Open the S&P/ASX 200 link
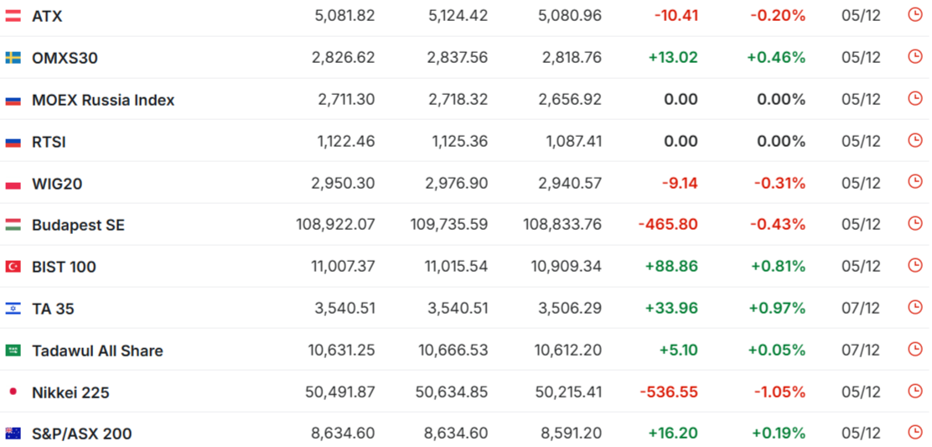Viewport: 932px width, 447px height. 81,434
